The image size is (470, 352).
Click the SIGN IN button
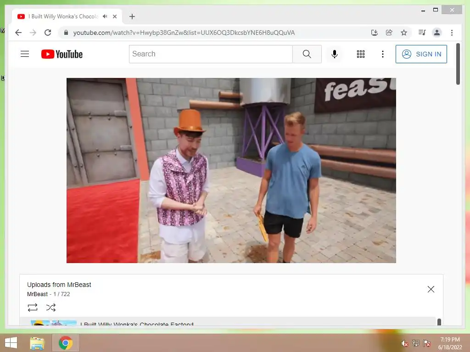click(x=421, y=54)
